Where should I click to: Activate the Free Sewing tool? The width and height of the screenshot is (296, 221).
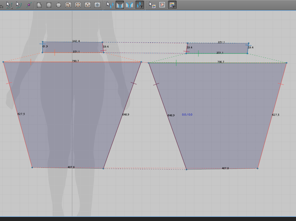[129, 5]
